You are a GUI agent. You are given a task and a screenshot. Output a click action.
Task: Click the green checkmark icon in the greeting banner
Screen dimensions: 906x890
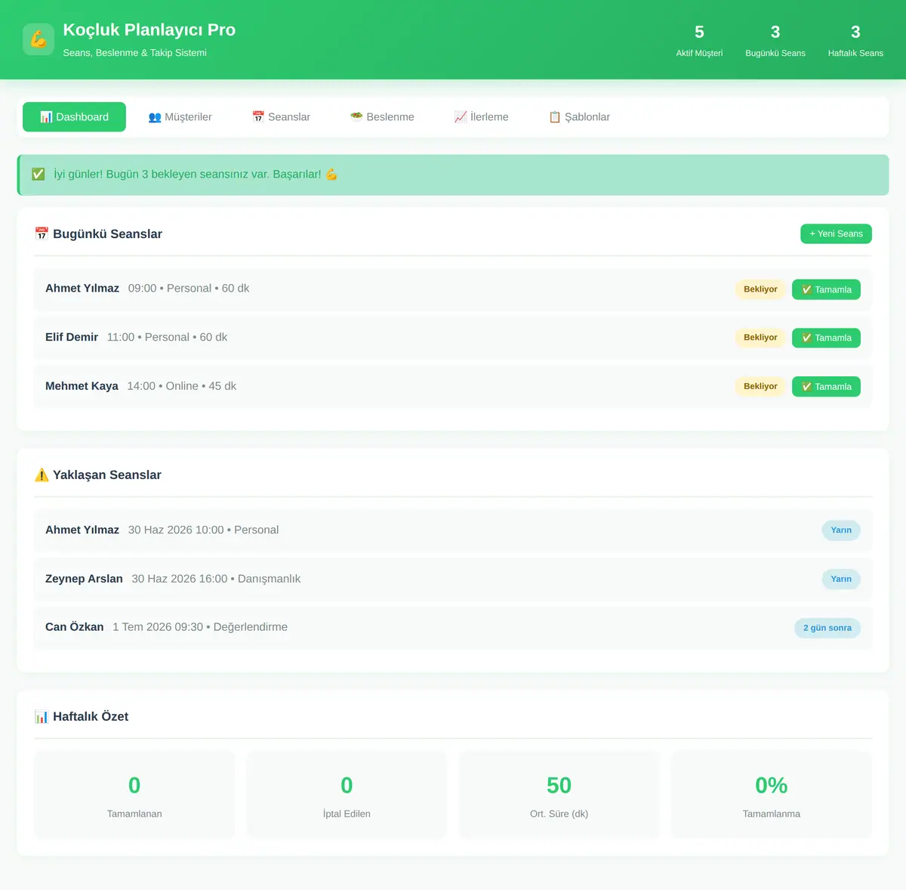point(39,175)
